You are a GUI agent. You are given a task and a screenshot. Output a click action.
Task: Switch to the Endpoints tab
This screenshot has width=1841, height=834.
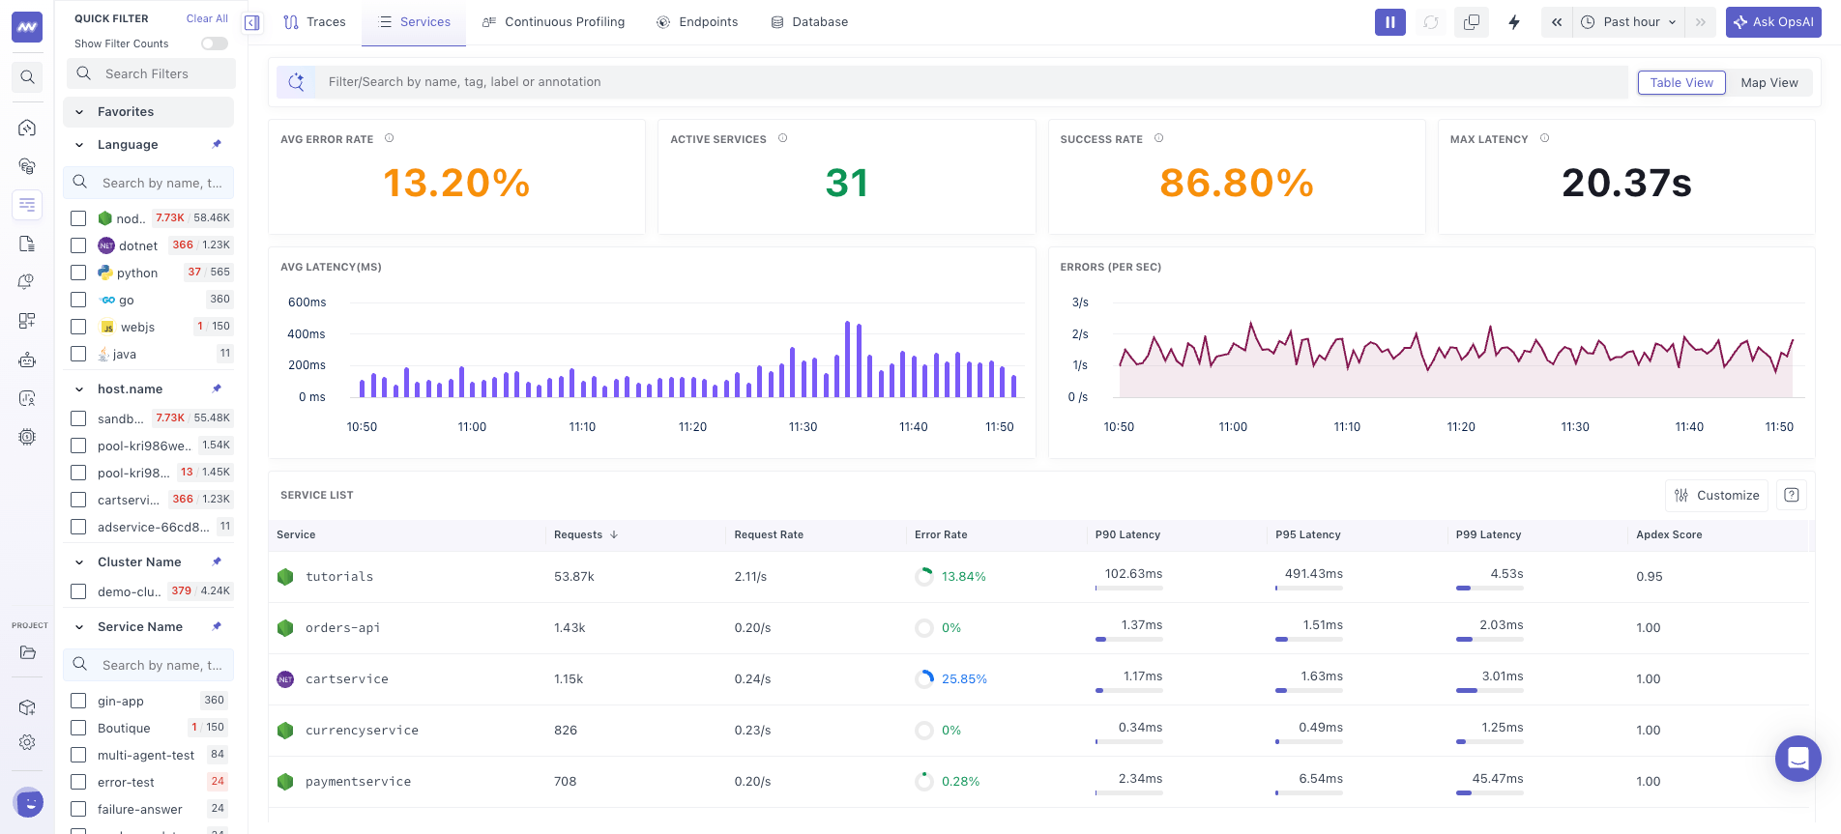click(x=697, y=22)
